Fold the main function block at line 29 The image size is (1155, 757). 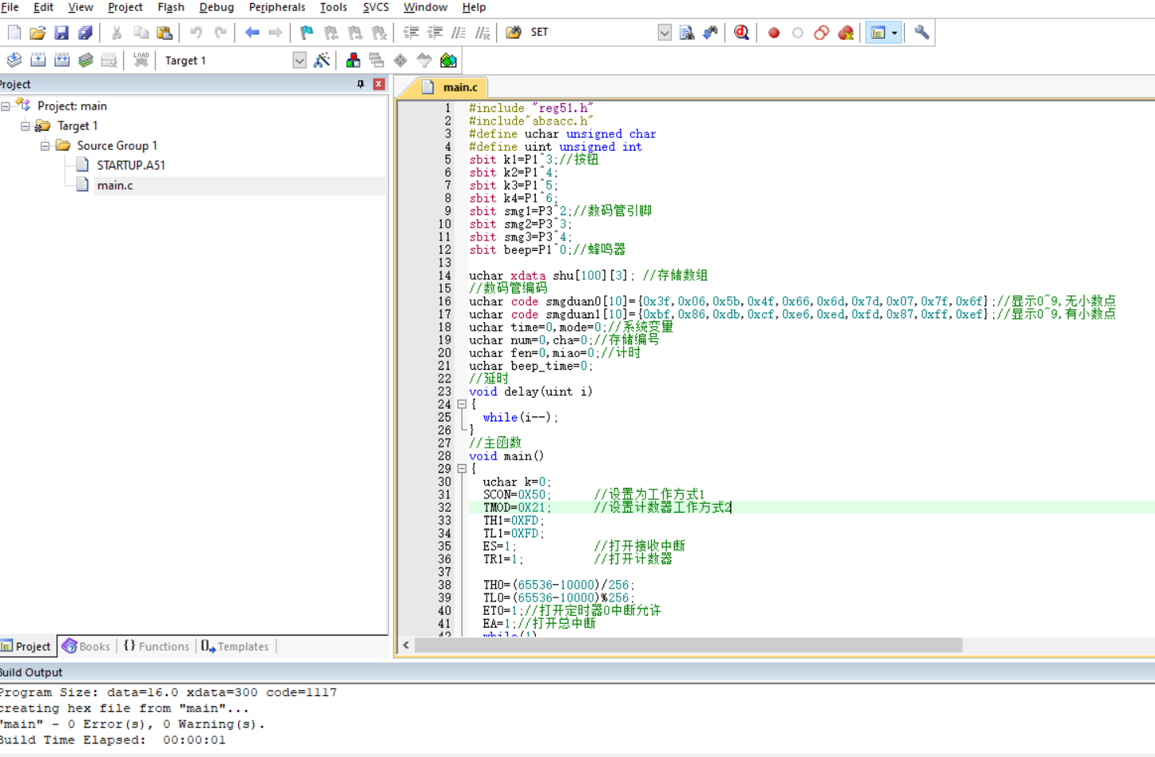[x=462, y=469]
